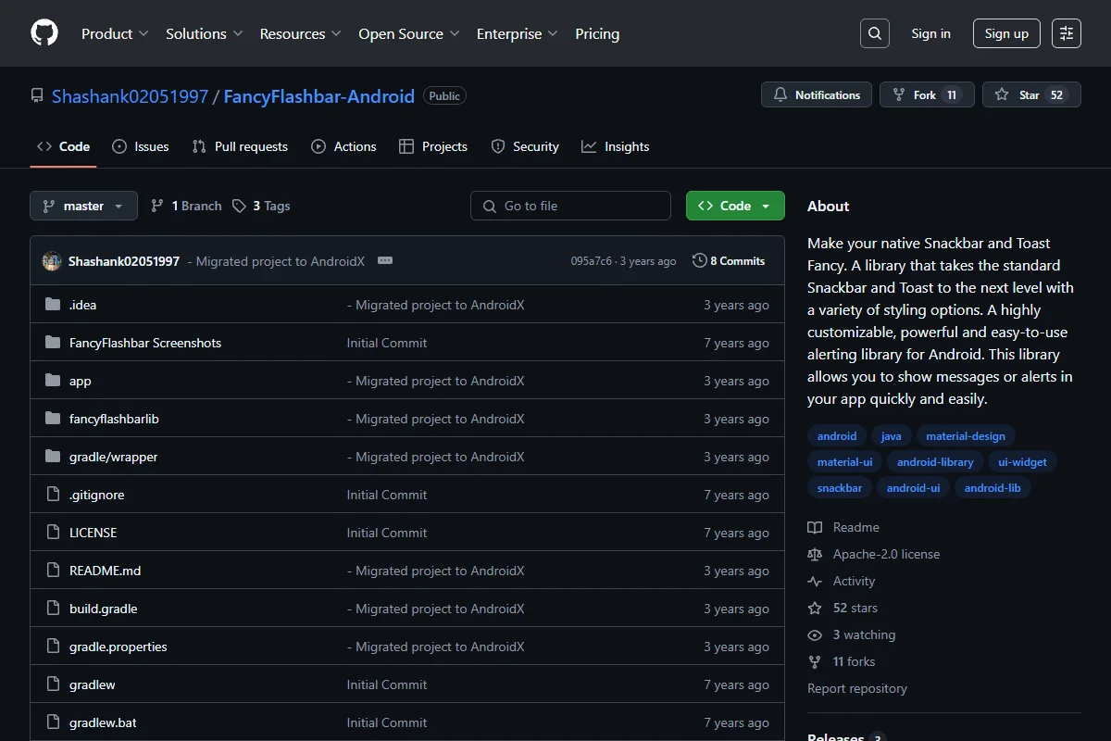Click the search magnifier icon in header

(874, 33)
